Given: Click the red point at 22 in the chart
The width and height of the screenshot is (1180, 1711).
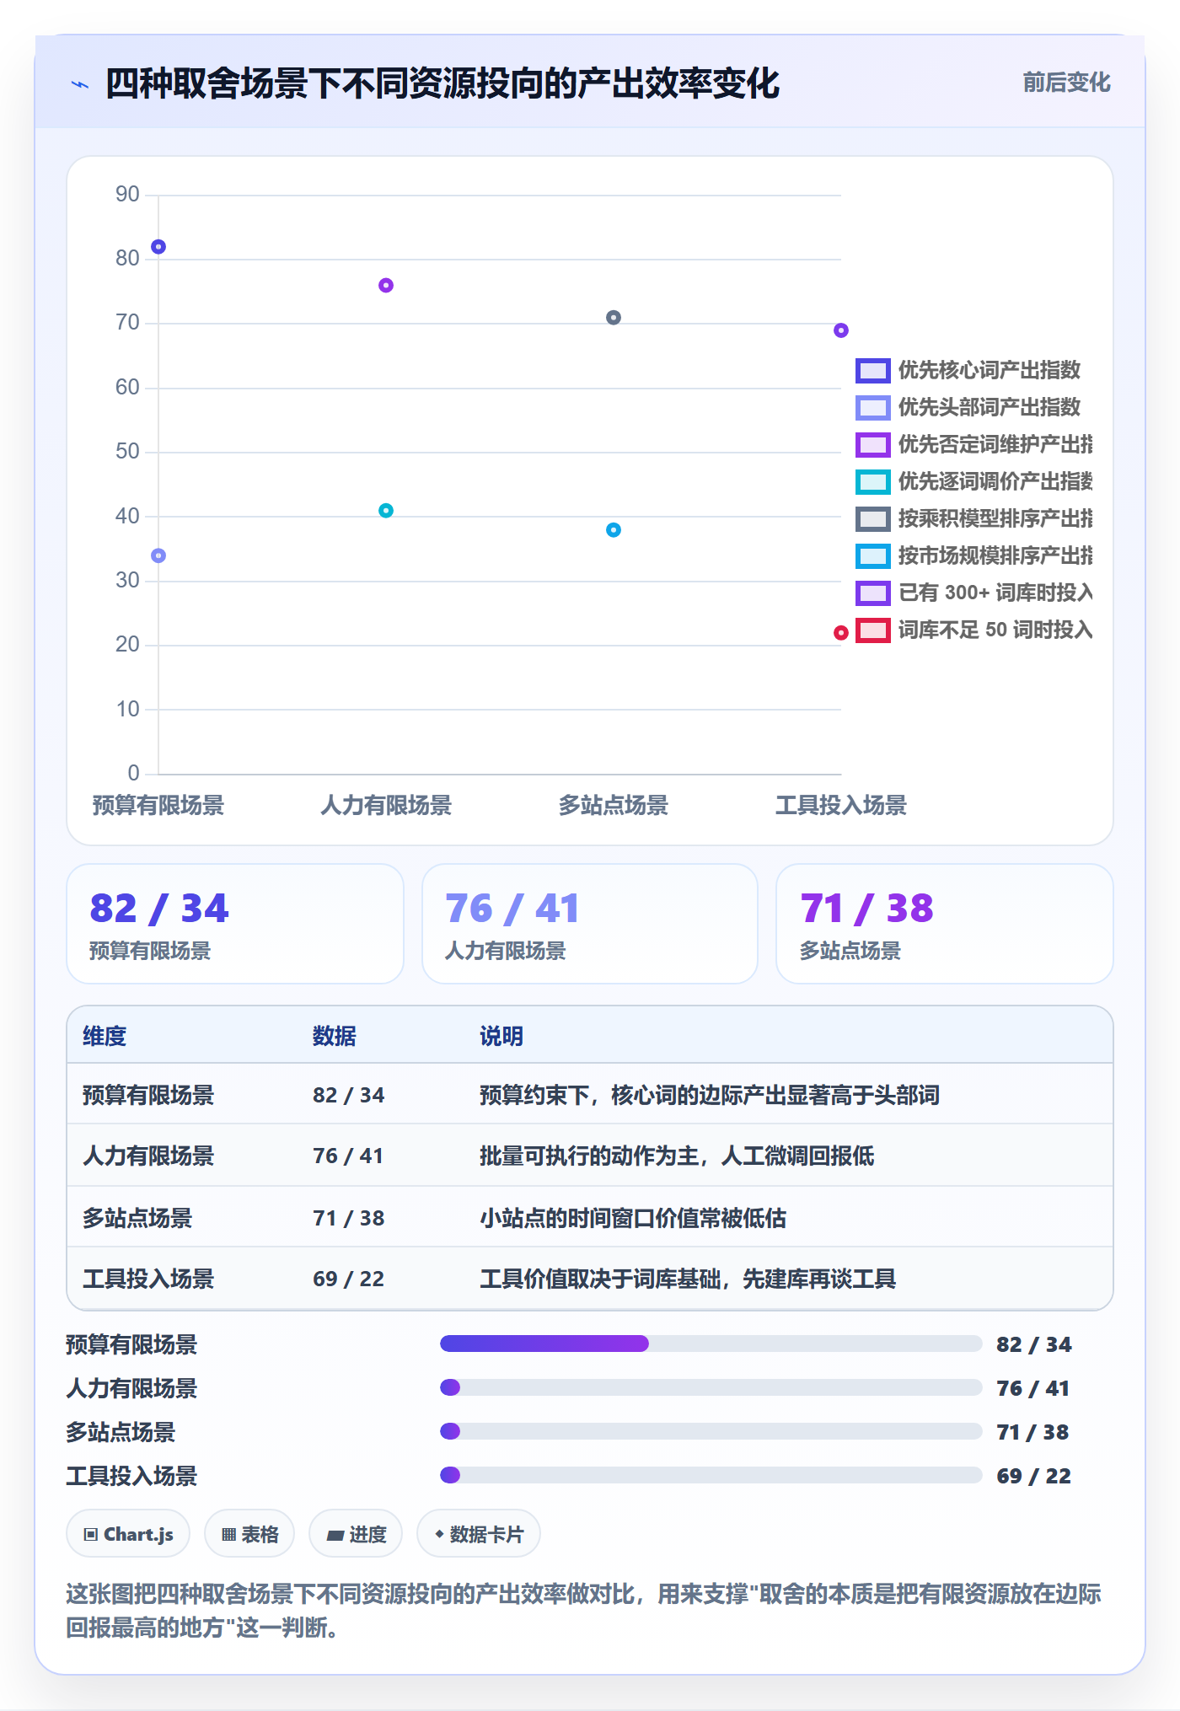Looking at the screenshot, I should (841, 633).
